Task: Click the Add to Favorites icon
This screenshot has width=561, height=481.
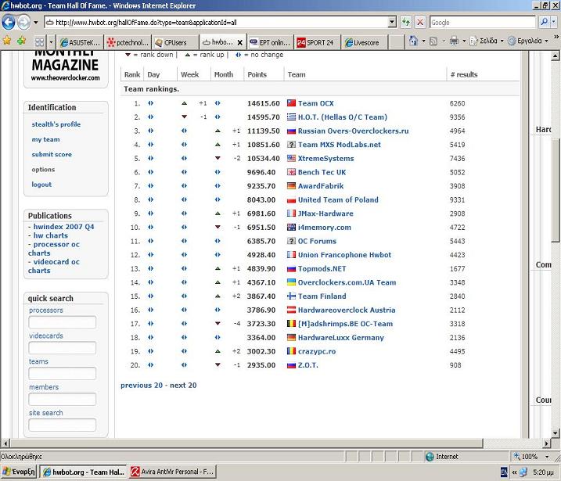Action: coord(21,41)
